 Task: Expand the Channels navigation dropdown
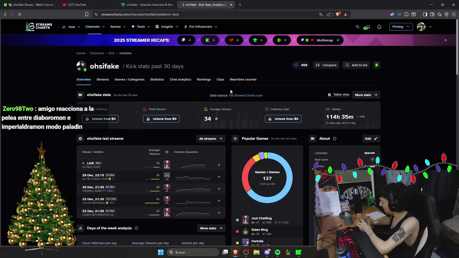tap(95, 27)
